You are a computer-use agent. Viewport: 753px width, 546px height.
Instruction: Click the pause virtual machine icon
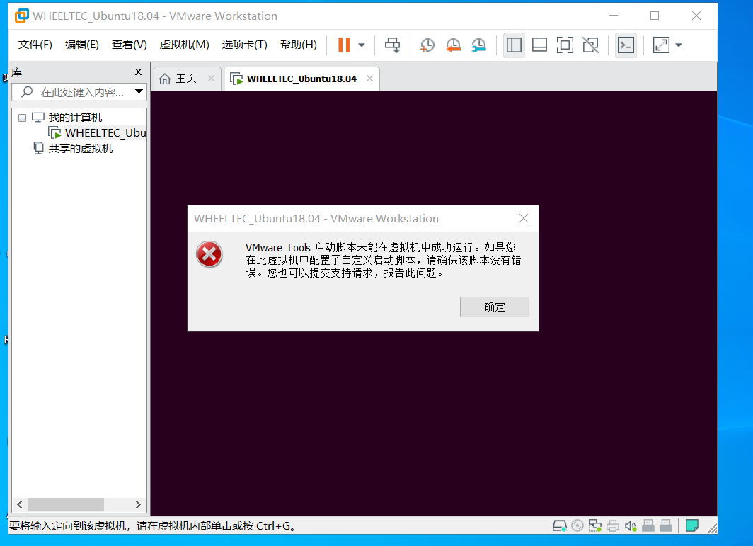(x=344, y=45)
